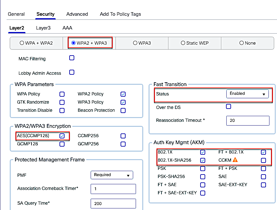Open the PMF dropdown

pyautogui.click(x=112, y=175)
